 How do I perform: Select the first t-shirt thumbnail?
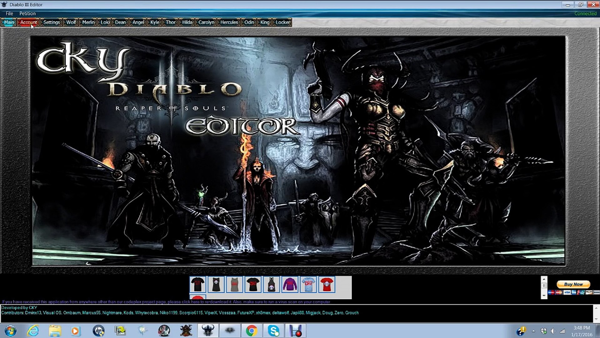[x=198, y=284]
